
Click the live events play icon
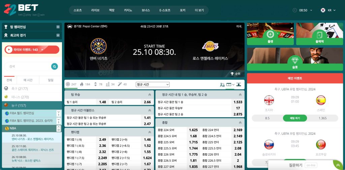pos(9,50)
